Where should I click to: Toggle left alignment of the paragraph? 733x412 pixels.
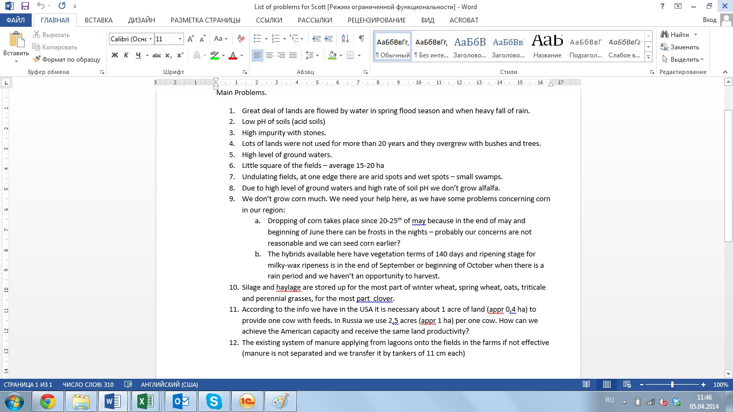click(258, 55)
